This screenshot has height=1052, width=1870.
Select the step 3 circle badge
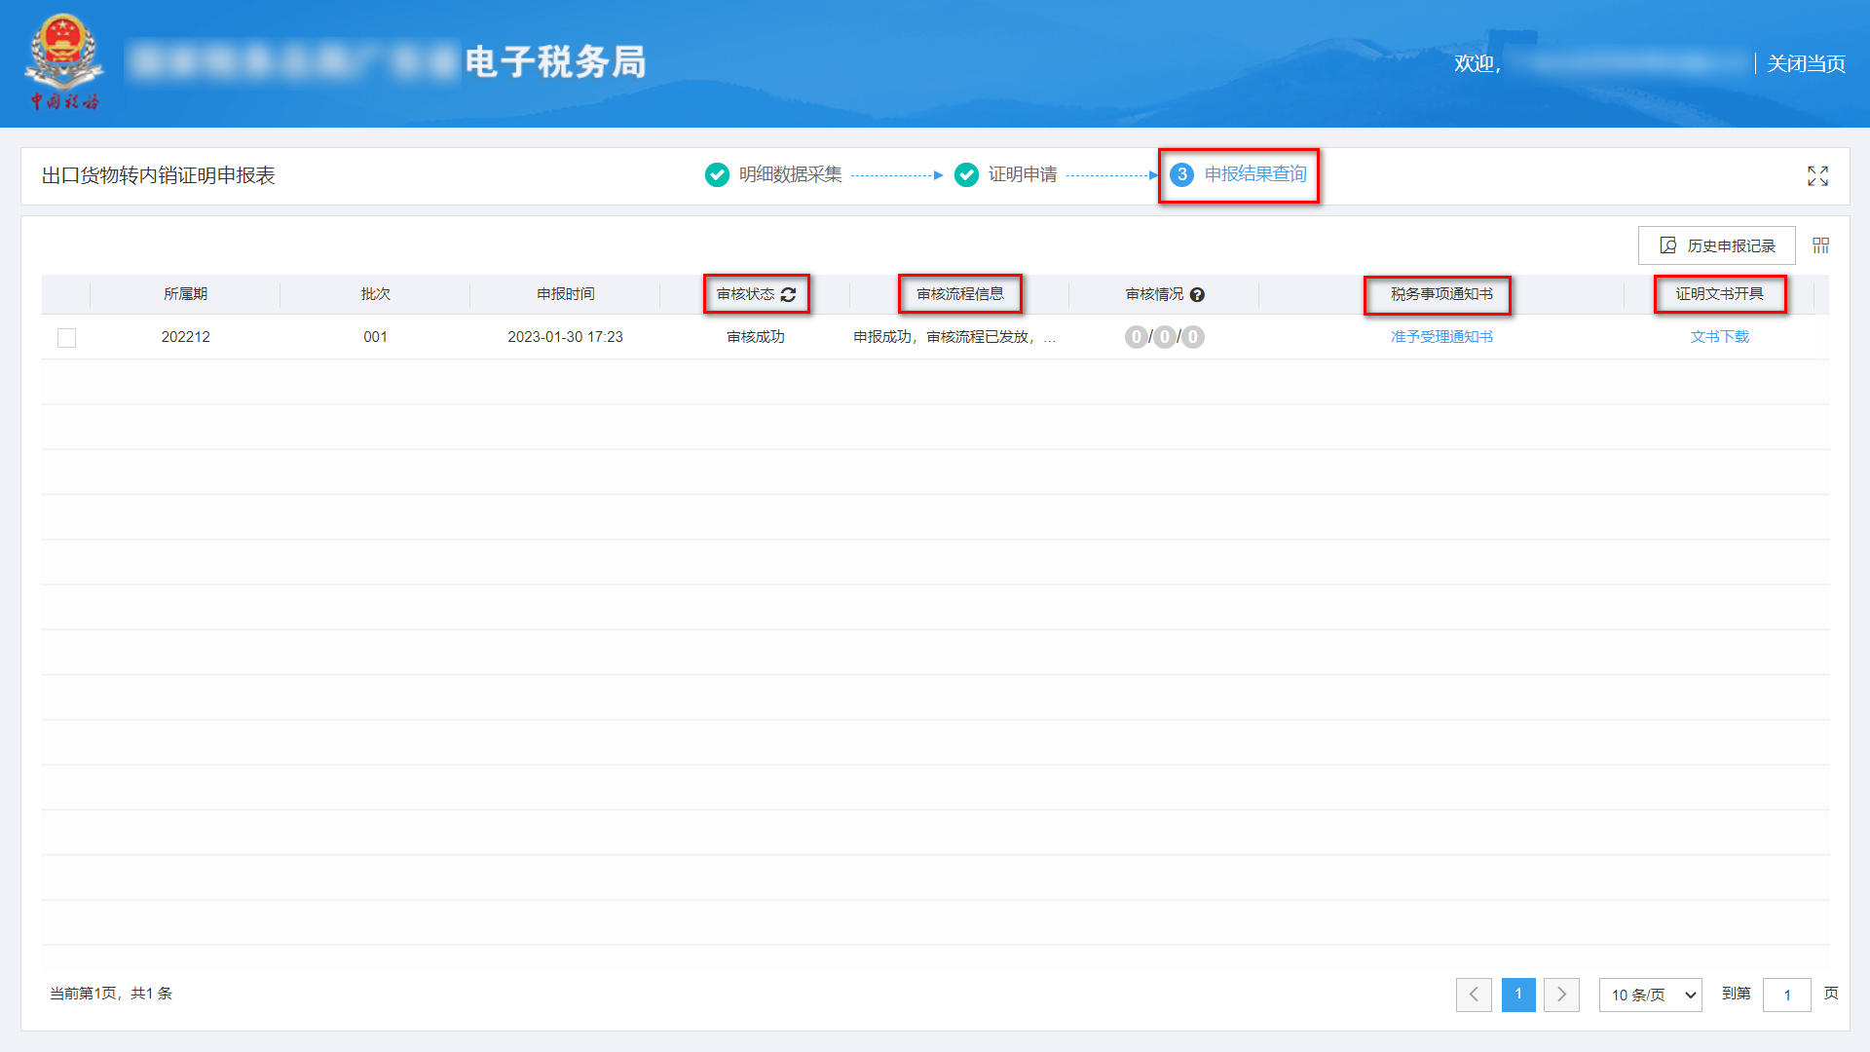point(1181,176)
